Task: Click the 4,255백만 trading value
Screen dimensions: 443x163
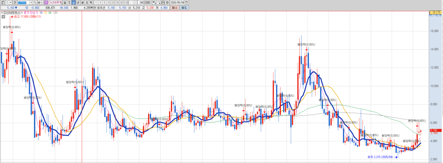Action: (90, 8)
